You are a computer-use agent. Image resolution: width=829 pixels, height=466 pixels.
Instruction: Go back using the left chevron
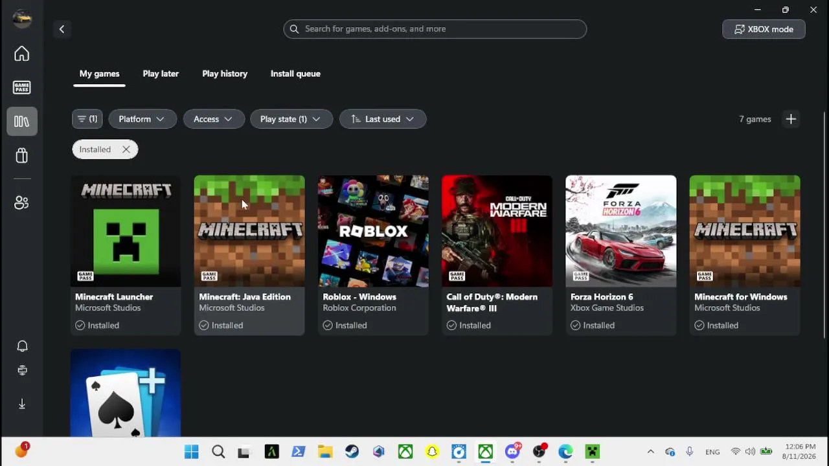click(62, 29)
